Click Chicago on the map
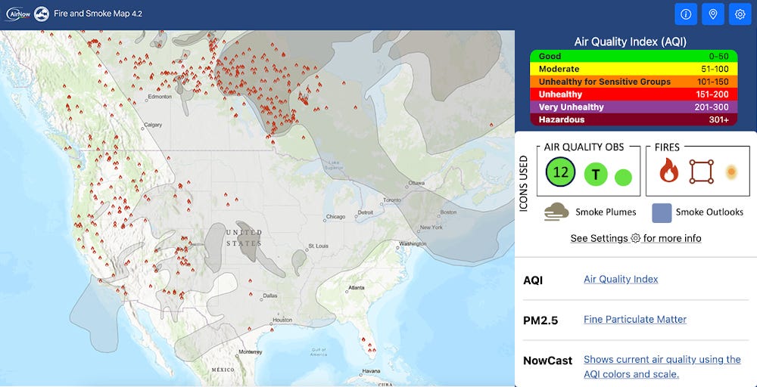Viewport: 757px width, 387px height. coord(335,217)
